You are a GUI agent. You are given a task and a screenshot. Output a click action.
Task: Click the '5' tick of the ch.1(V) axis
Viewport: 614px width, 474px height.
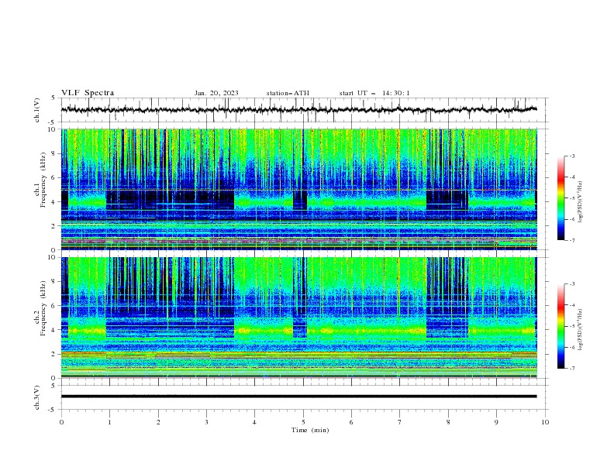pyautogui.click(x=53, y=98)
